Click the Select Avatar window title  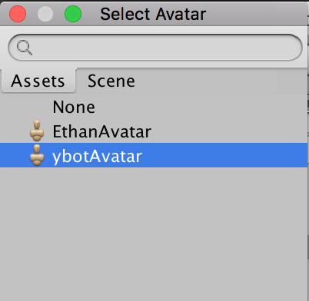pyautogui.click(x=153, y=14)
